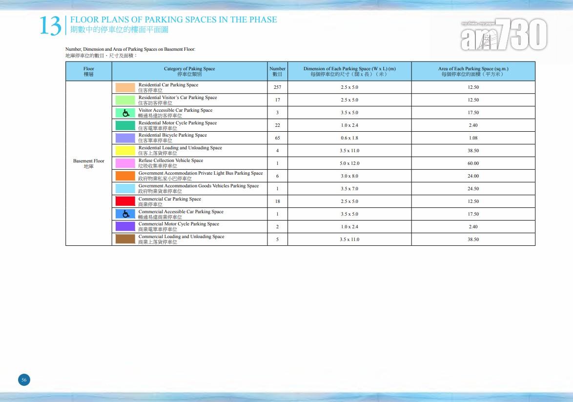Click the pink Refuse Collection Vehicle swatch
Image resolution: width=573 pixels, height=402 pixels.
click(x=125, y=163)
